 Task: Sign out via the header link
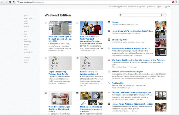[x=160, y=7]
